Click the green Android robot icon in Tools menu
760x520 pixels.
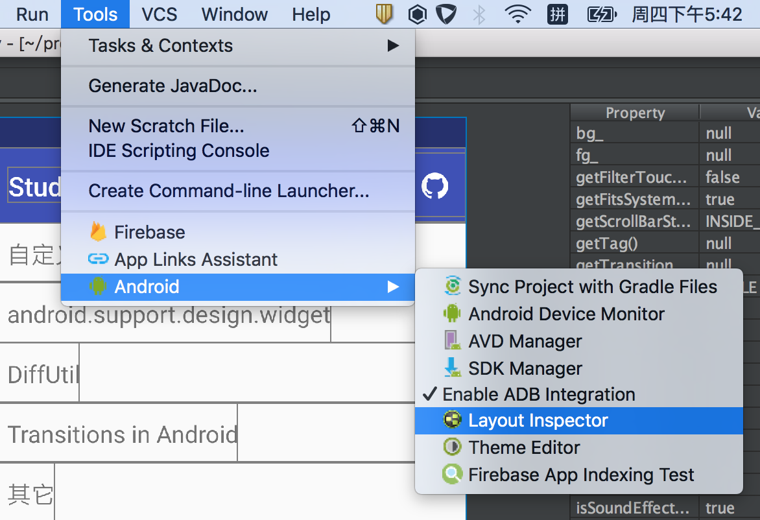(98, 287)
